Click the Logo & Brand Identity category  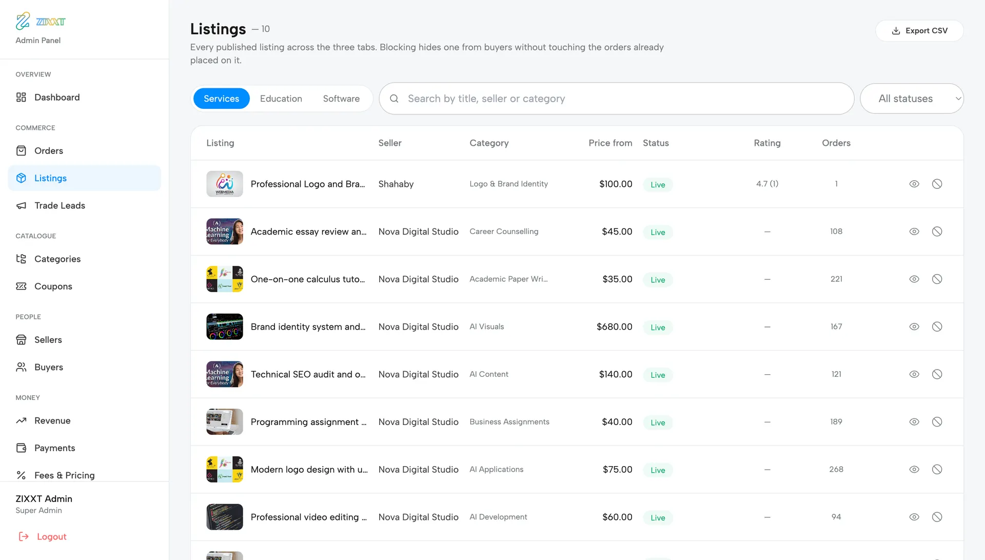point(508,184)
